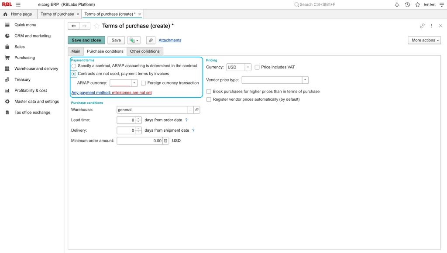Enable Block purchases for higher prices checkbox
The width and height of the screenshot is (447, 253).
[x=209, y=92]
